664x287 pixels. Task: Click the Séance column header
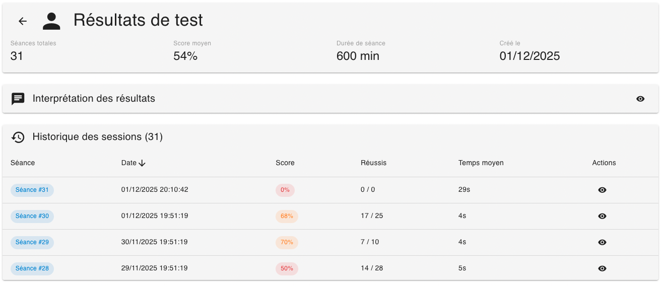pyautogui.click(x=23, y=163)
